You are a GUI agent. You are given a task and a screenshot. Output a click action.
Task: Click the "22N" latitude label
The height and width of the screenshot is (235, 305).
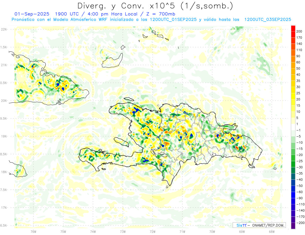[x=4, y=29]
